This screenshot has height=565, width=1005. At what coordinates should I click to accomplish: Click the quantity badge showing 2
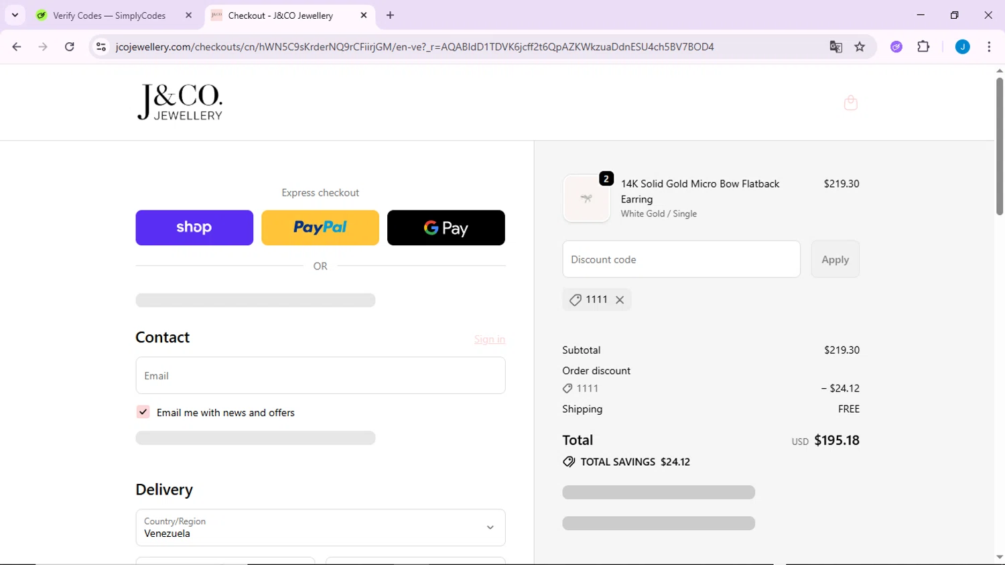[606, 179]
